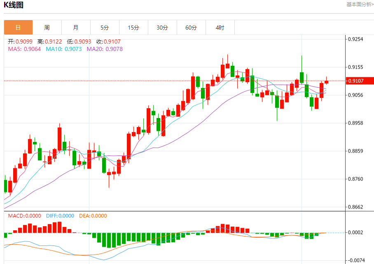Open the 5分 timeframe tab
The height and width of the screenshot is (264, 374).
tap(105, 28)
